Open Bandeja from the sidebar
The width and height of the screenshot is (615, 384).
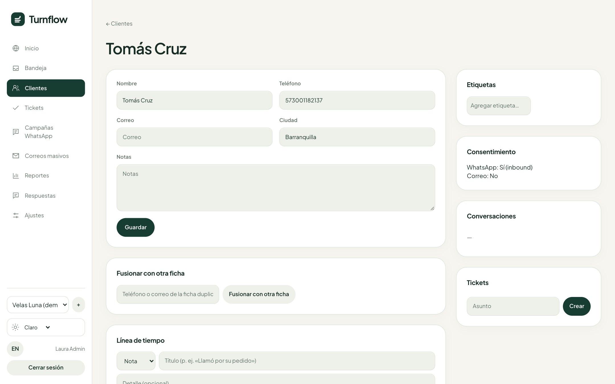[46, 68]
